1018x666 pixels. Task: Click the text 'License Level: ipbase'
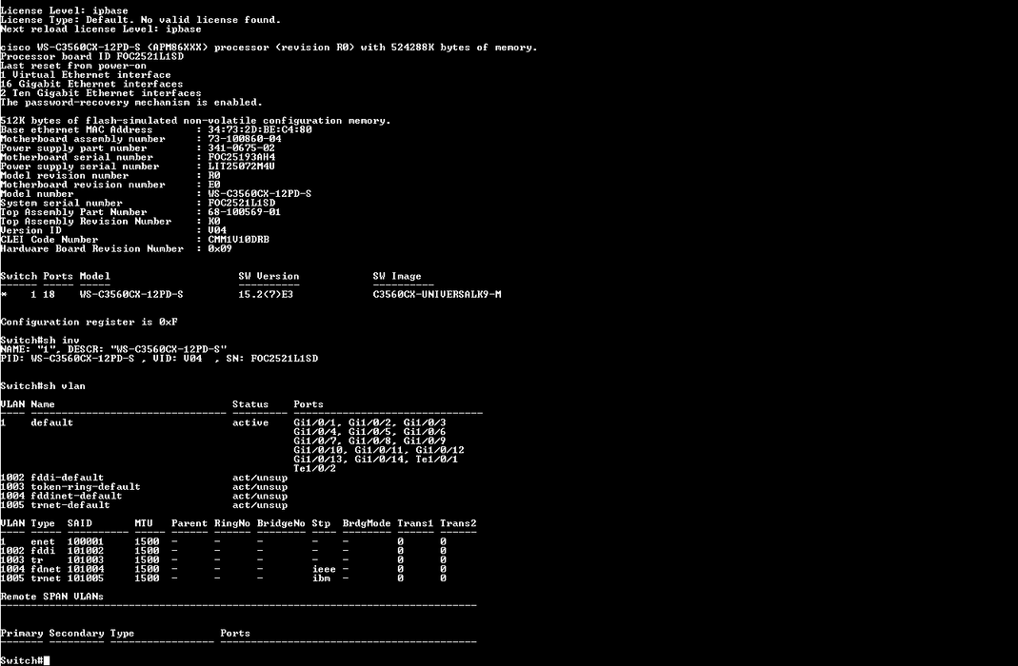pos(64,11)
